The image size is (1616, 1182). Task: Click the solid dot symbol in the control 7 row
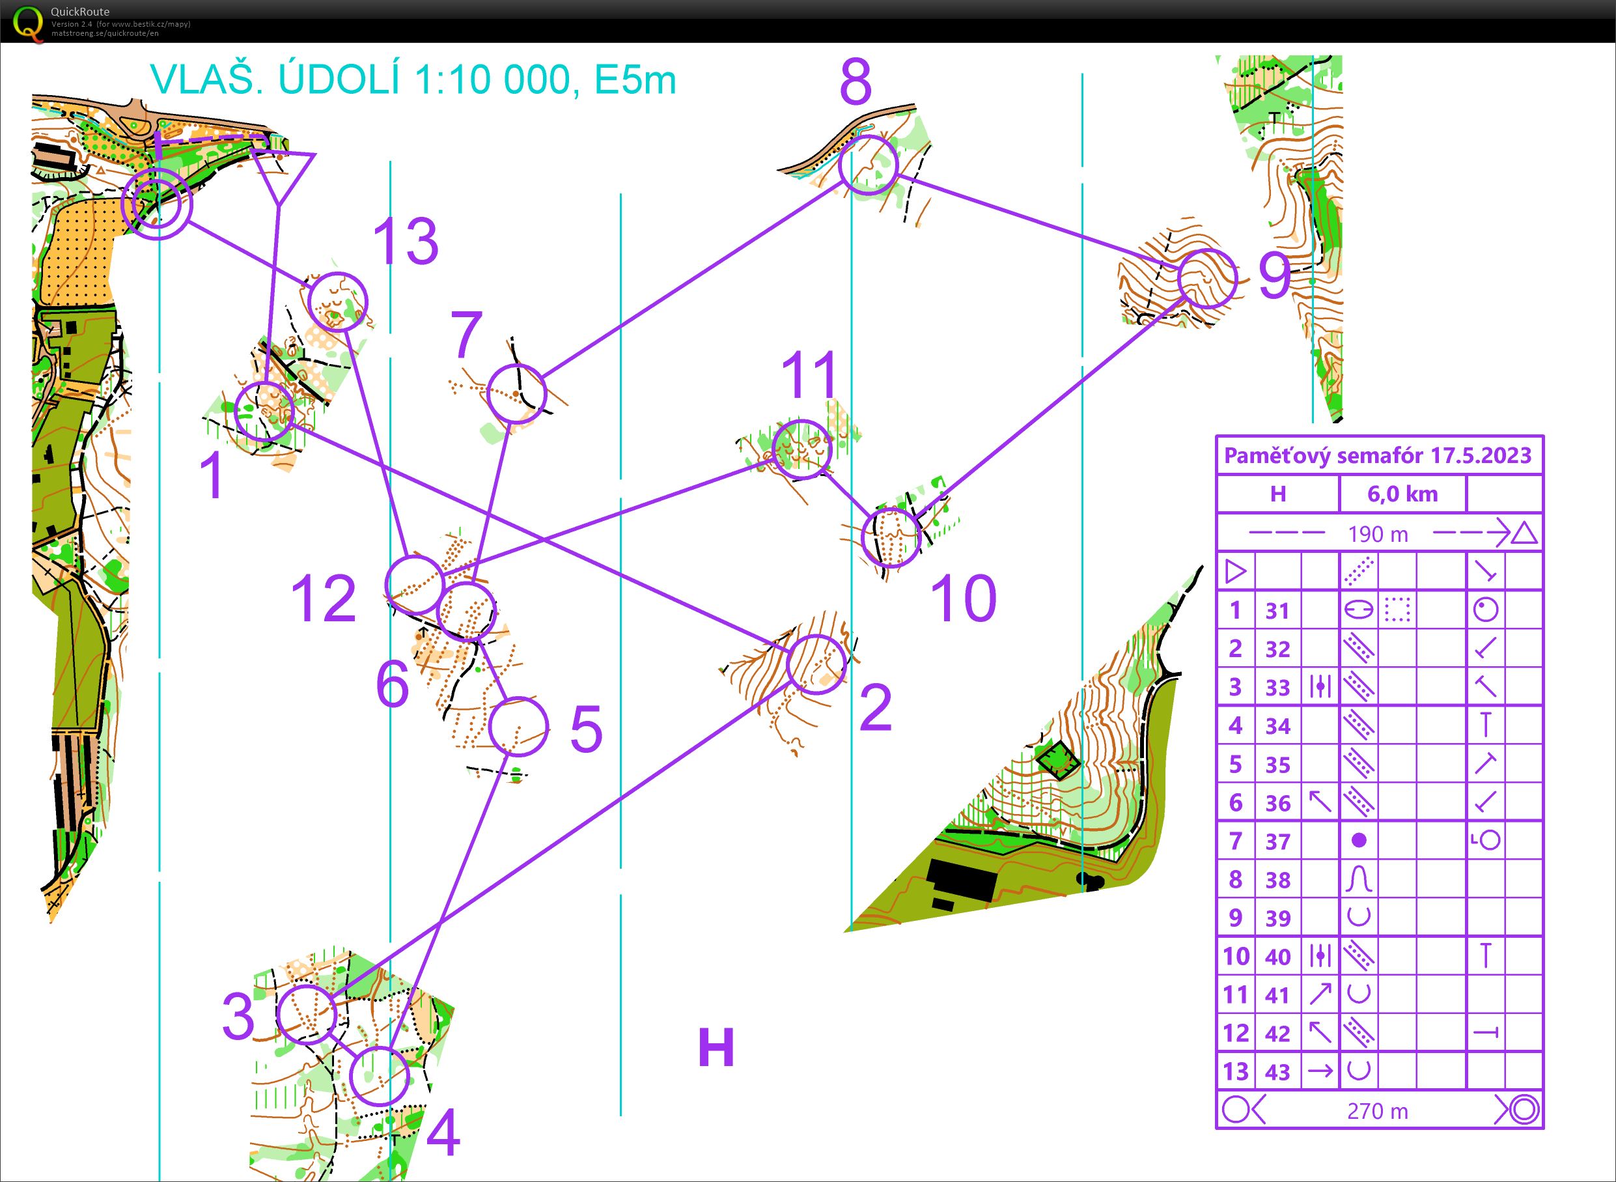pos(1358,840)
